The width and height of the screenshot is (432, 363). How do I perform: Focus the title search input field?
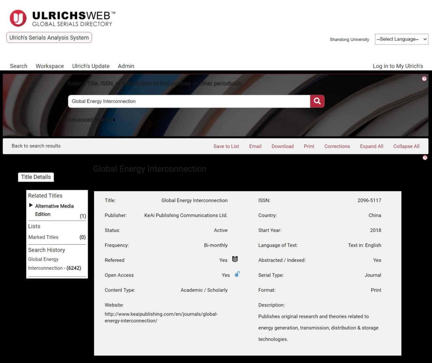pyautogui.click(x=189, y=101)
